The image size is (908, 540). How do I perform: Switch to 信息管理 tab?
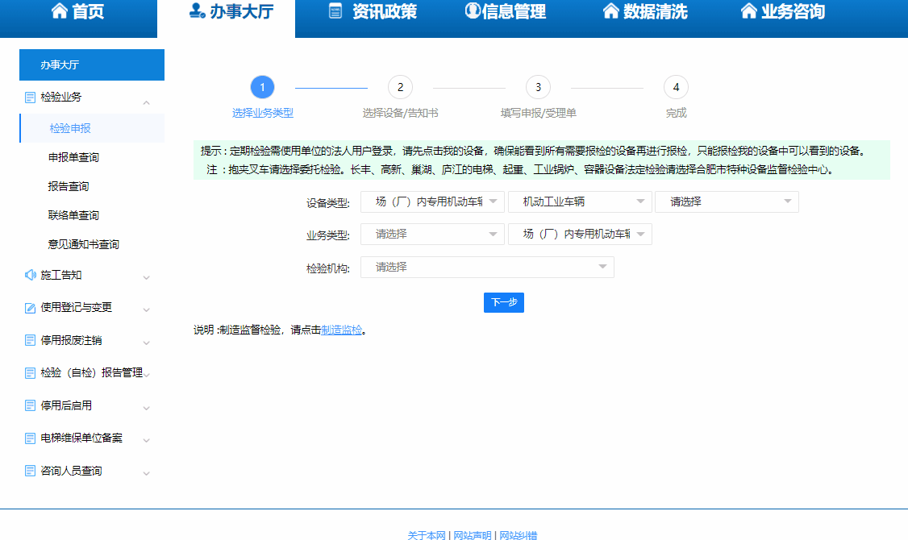pyautogui.click(x=505, y=11)
